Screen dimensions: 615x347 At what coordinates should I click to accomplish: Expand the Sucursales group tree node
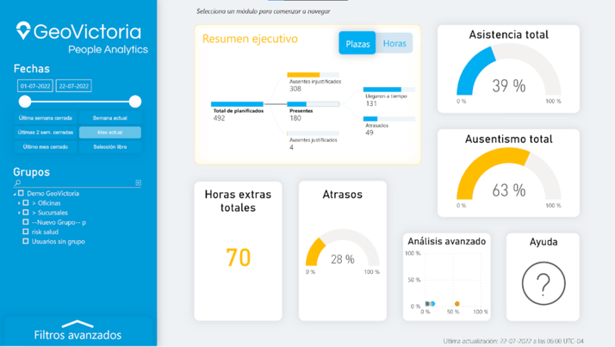(19, 213)
